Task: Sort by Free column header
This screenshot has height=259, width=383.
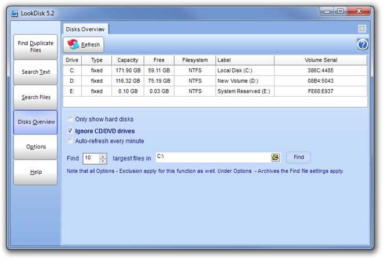Action: pos(159,60)
